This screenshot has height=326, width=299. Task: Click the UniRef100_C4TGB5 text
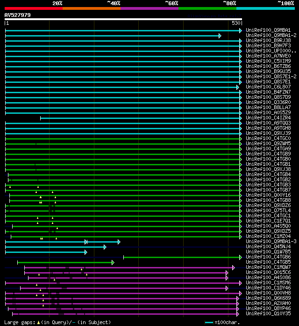click(x=268, y=262)
